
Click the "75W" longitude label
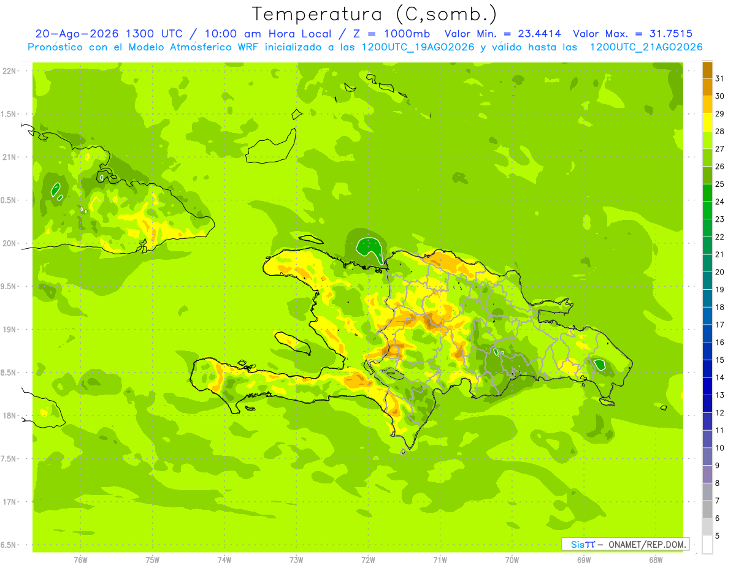click(x=153, y=559)
